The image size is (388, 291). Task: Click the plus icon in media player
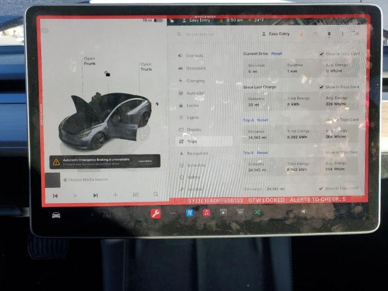click(x=115, y=195)
